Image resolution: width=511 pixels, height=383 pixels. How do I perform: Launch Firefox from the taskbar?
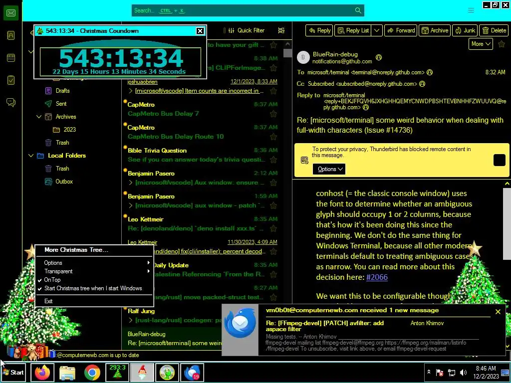tap(42, 372)
